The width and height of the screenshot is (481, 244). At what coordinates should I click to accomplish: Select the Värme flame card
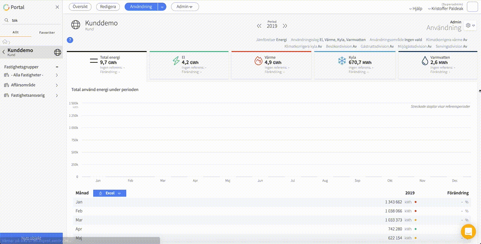271,65
